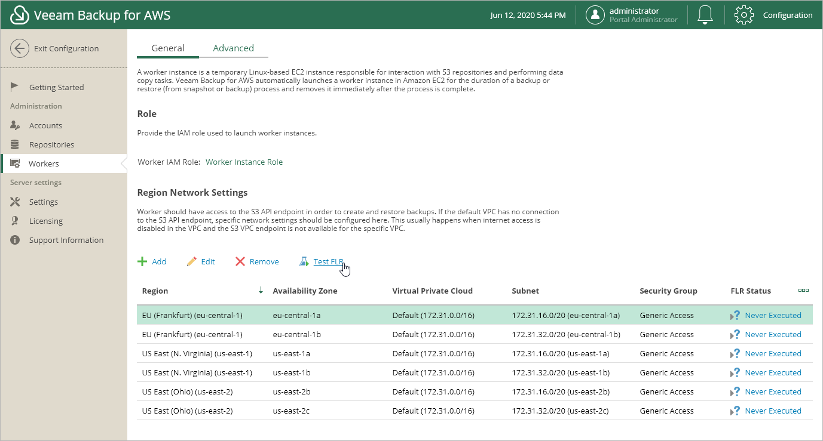Select the us-east-1b availability zone cell
823x441 pixels.
(292, 372)
